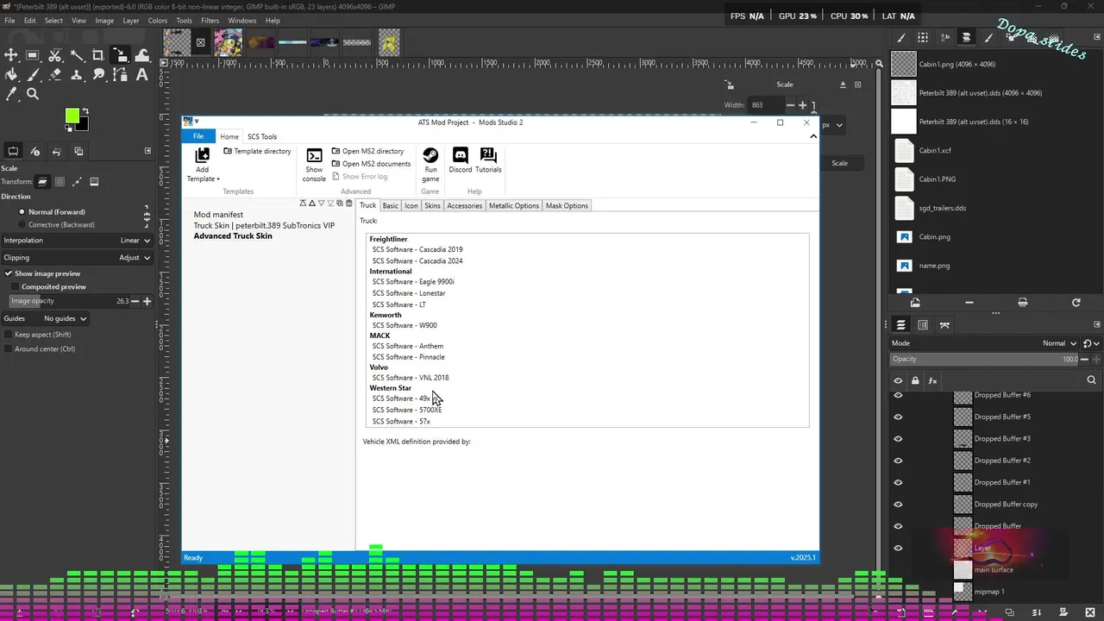Click the Open MS2 documents button

point(371,164)
